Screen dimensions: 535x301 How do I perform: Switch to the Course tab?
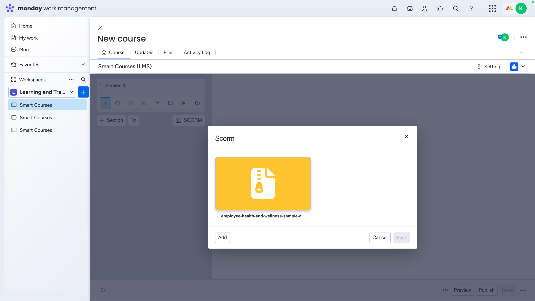pos(113,52)
